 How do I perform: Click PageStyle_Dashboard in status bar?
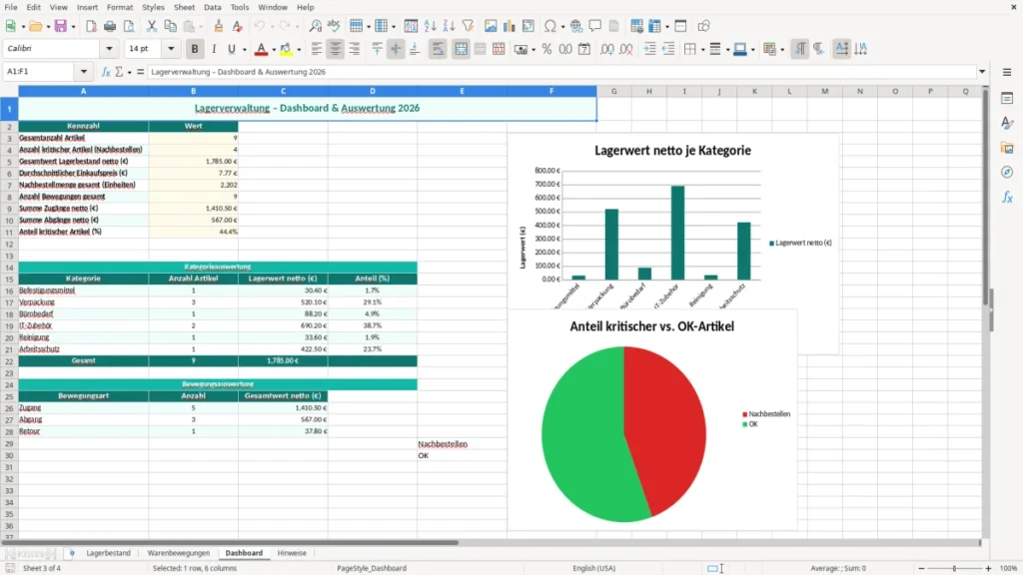(372, 568)
